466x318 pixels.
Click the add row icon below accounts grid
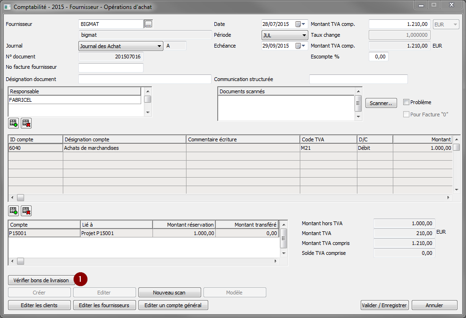click(13, 211)
